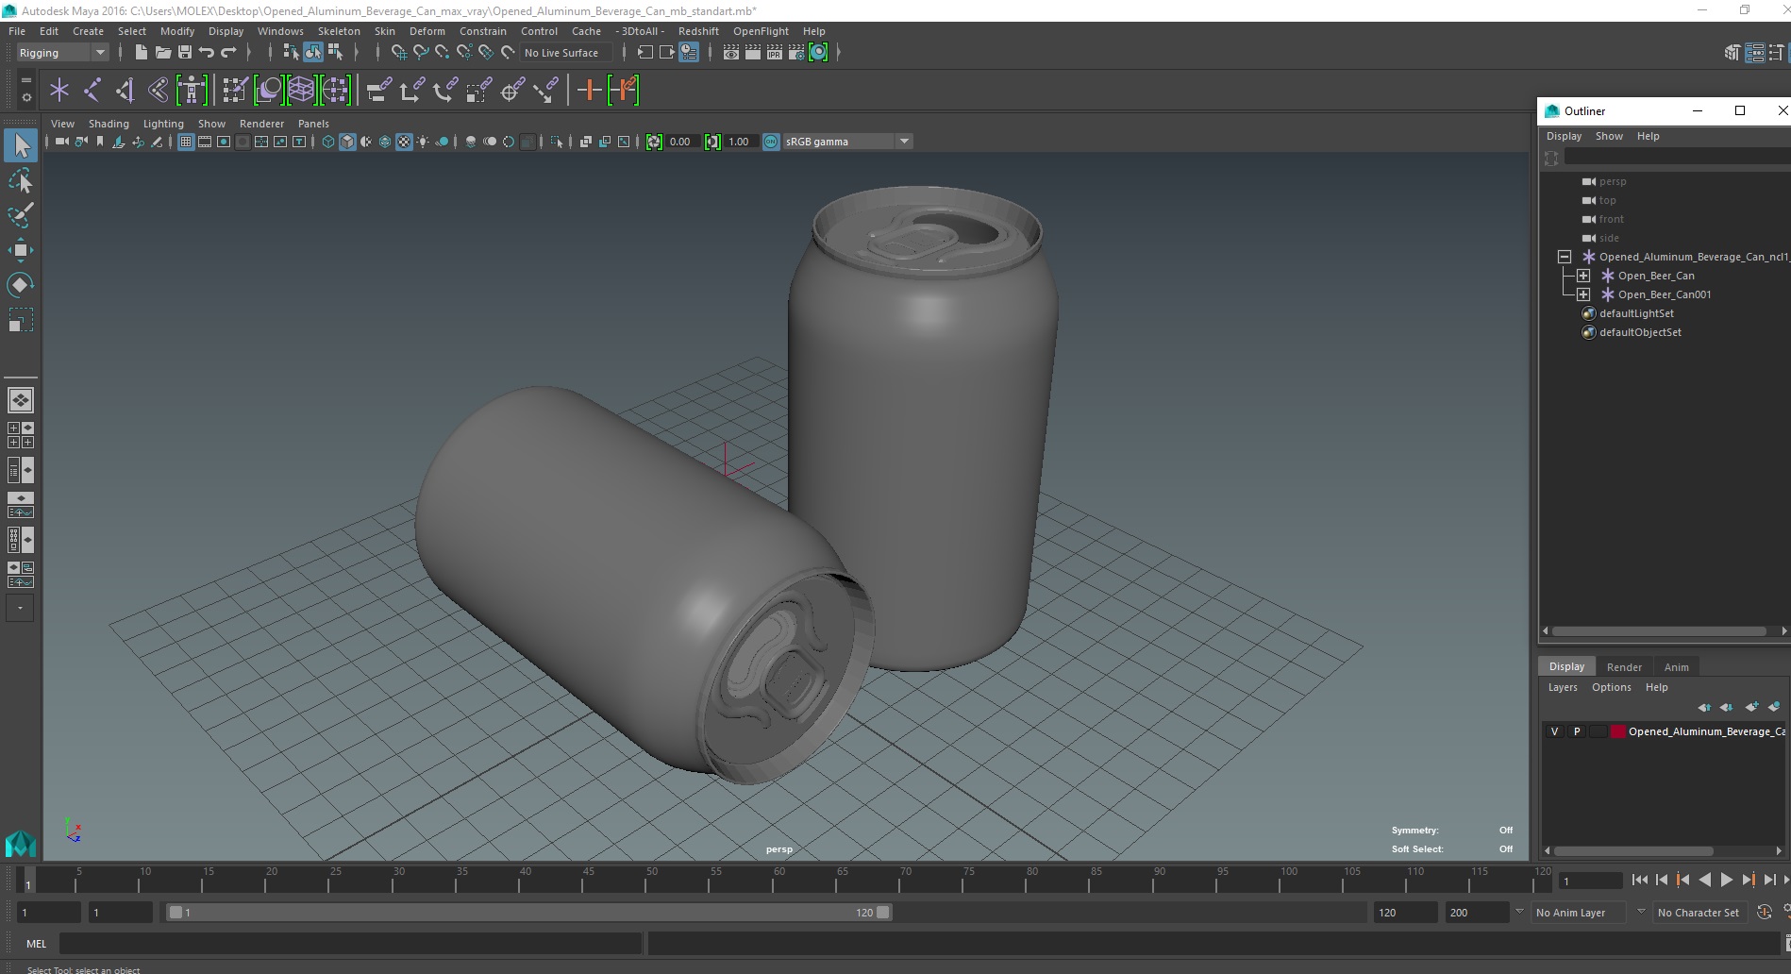The image size is (1791, 974).
Task: Open the Redshift menu
Action: pyautogui.click(x=698, y=31)
